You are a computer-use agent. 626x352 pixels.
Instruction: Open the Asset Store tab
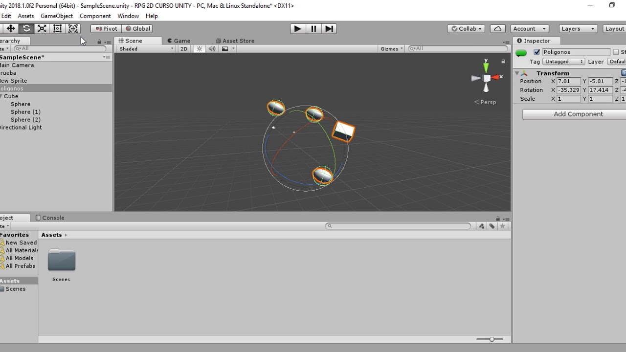point(235,41)
